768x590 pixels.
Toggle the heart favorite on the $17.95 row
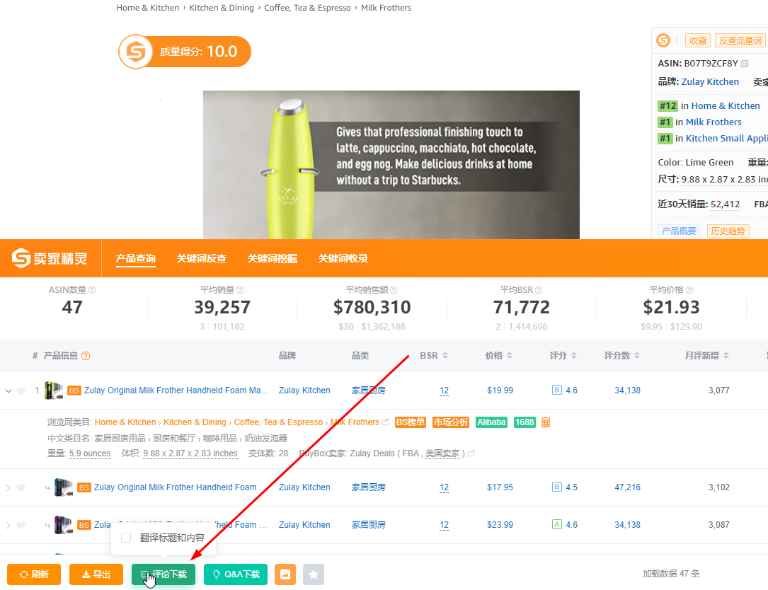click(21, 487)
